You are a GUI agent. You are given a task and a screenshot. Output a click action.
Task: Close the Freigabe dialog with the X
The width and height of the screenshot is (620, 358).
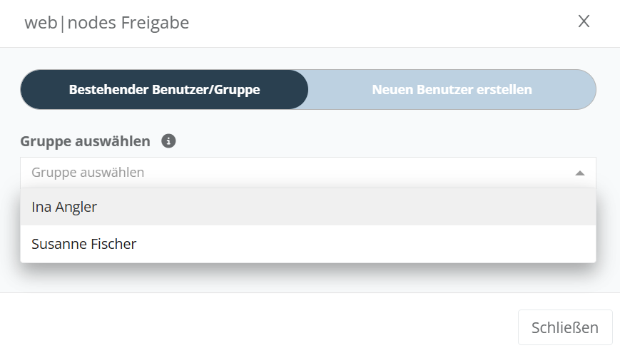click(x=584, y=21)
